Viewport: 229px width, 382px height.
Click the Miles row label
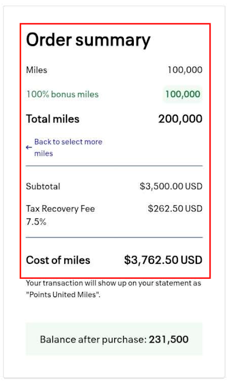point(36,70)
